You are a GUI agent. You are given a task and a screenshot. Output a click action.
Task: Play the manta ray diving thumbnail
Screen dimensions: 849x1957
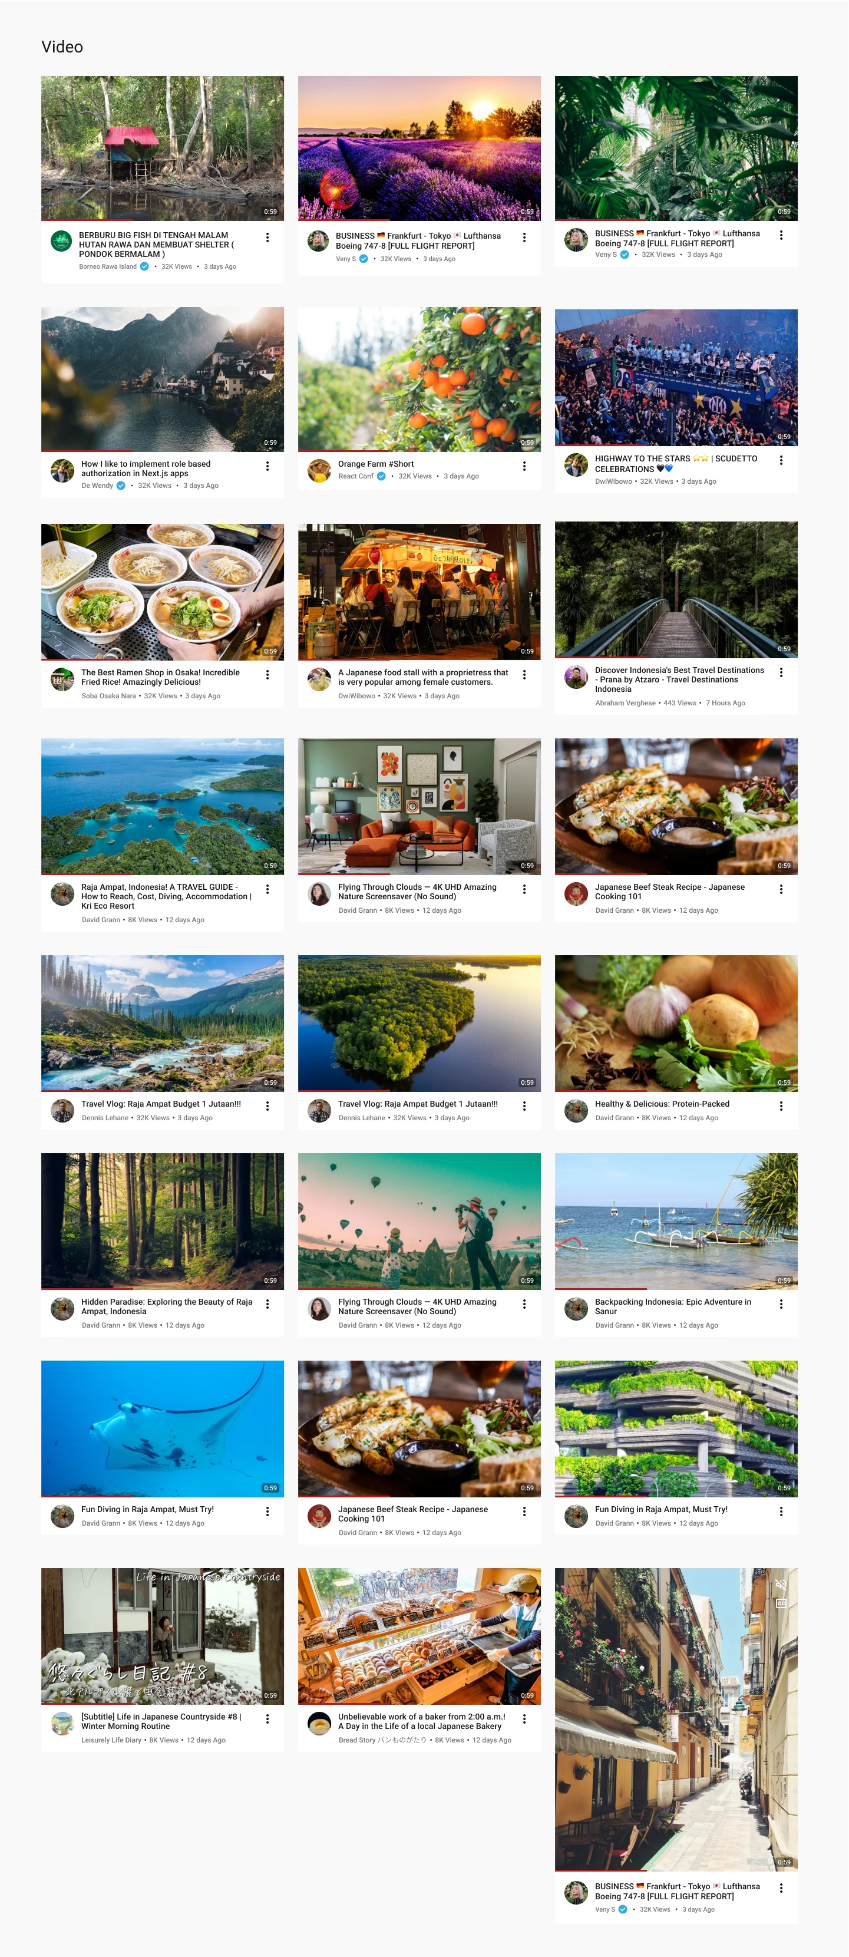click(163, 1428)
